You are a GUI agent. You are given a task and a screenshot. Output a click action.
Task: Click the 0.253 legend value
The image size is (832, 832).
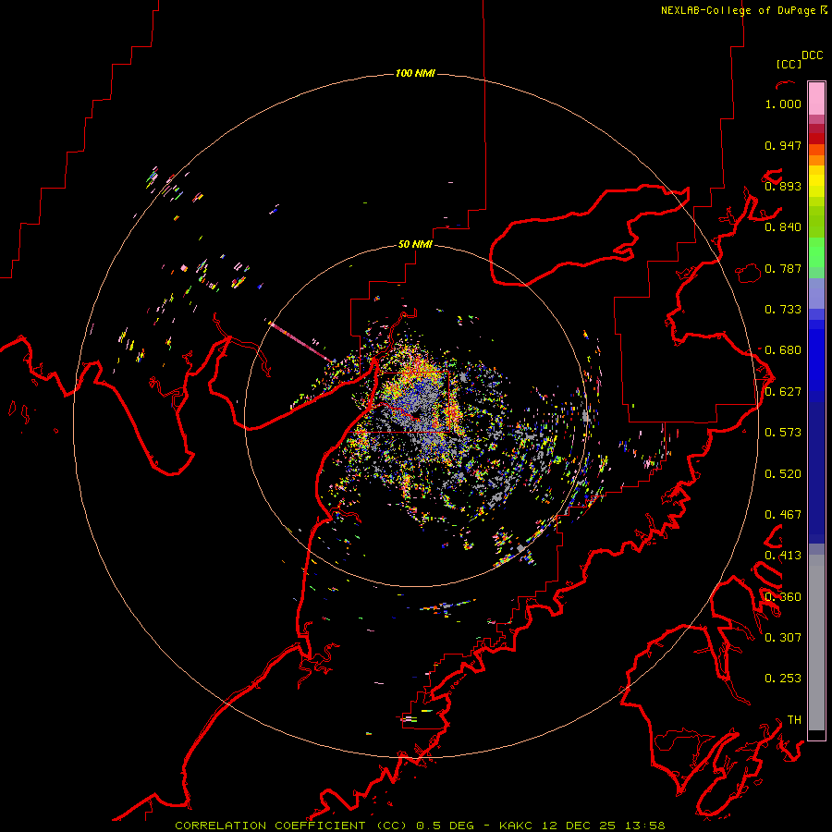click(x=783, y=679)
